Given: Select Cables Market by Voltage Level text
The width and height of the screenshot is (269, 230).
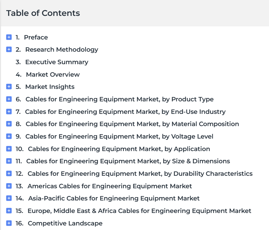Looking at the screenshot, I should 119,137.
